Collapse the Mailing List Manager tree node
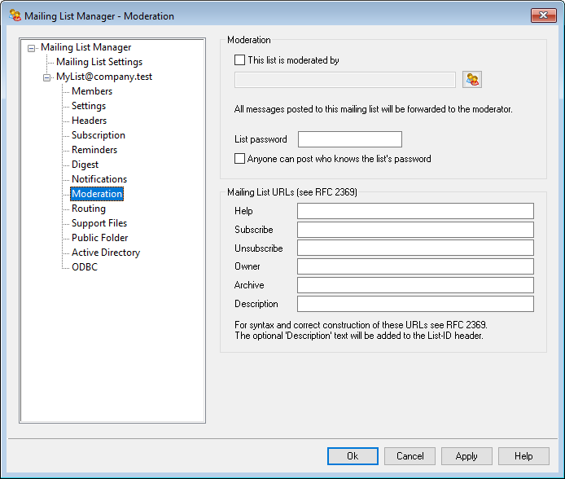The height and width of the screenshot is (479, 565). [x=31, y=48]
